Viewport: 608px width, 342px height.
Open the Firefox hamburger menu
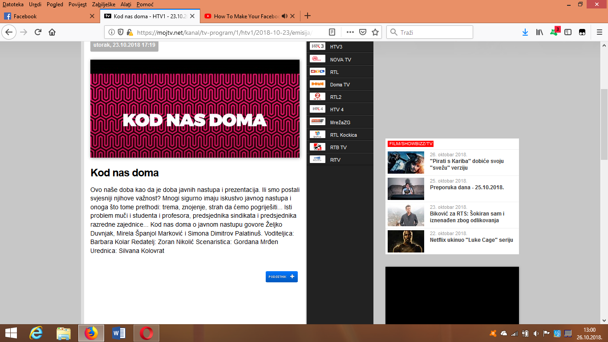click(600, 32)
